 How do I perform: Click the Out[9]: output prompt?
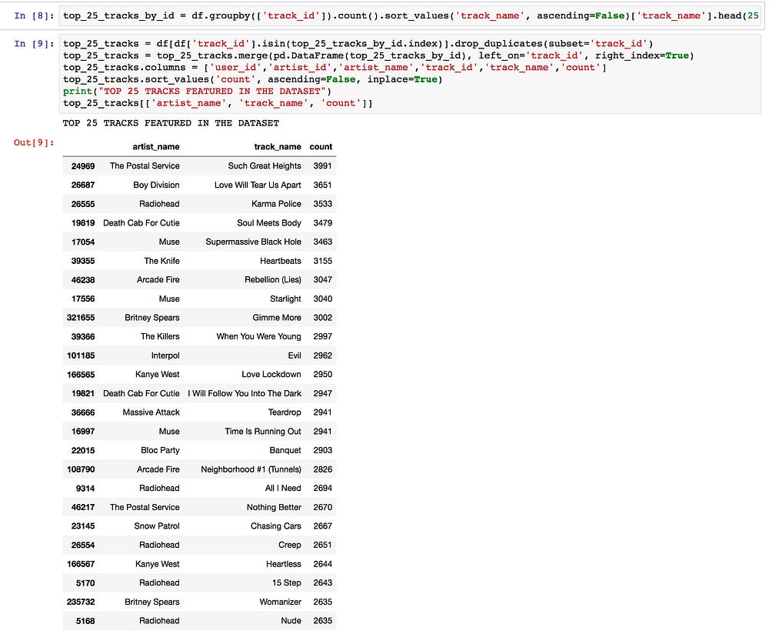[x=34, y=143]
